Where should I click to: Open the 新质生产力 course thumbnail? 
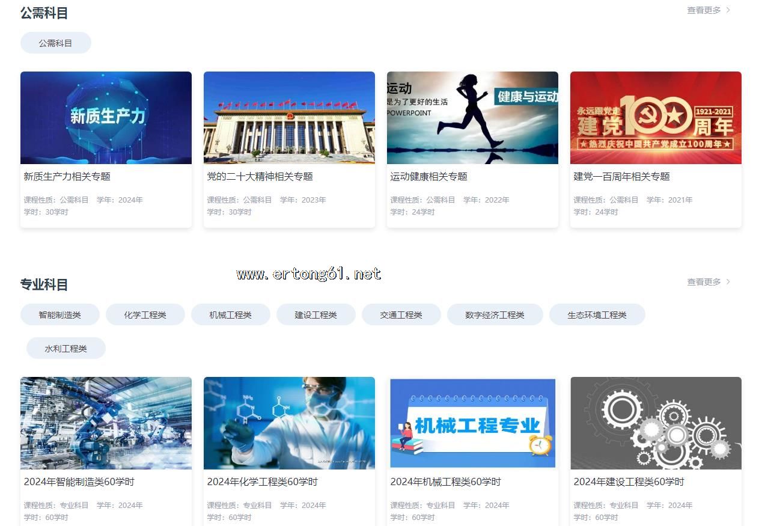pyautogui.click(x=106, y=118)
